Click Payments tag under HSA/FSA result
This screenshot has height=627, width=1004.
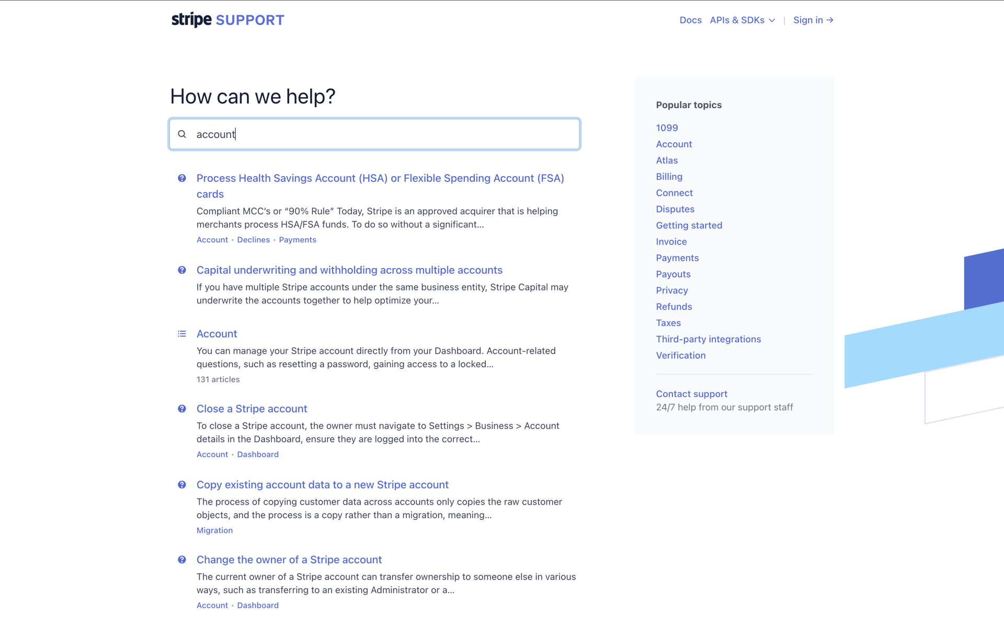point(298,240)
